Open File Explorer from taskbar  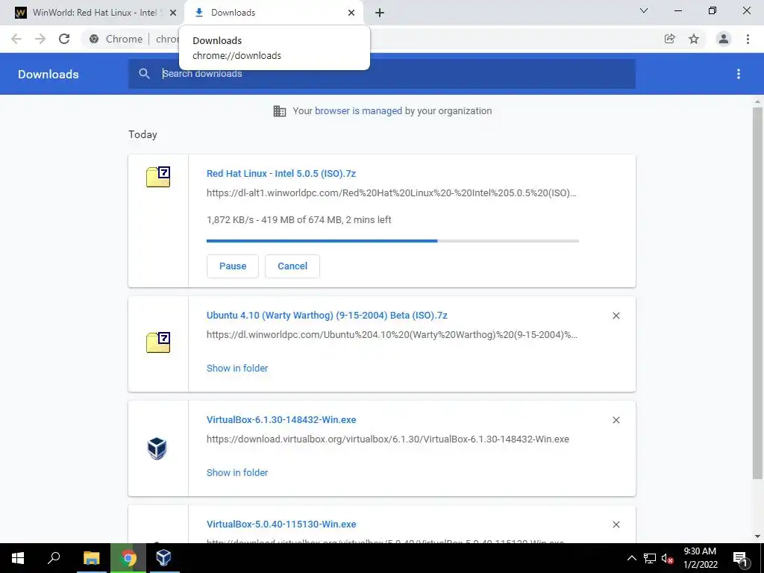click(x=91, y=558)
